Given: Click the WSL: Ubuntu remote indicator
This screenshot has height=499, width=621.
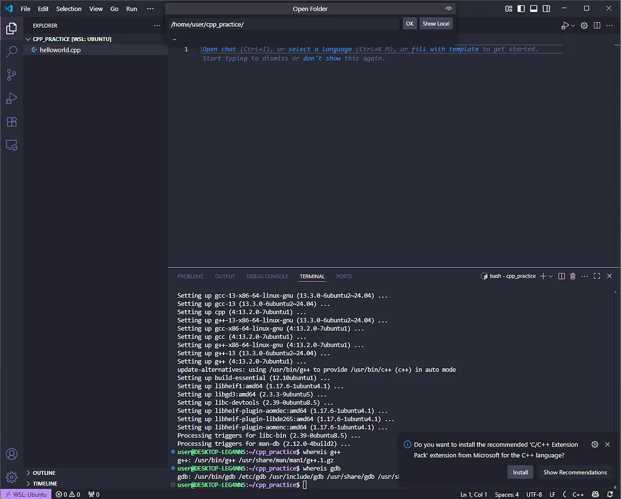Looking at the screenshot, I should [x=26, y=494].
